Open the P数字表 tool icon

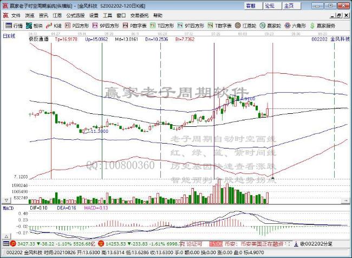pyautogui.click(x=126, y=25)
